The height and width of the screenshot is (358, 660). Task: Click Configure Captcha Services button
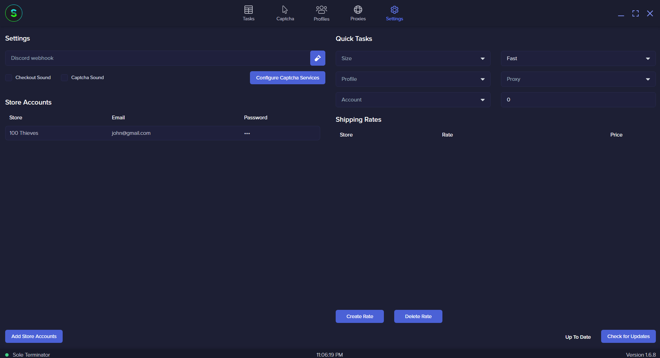[x=287, y=78]
